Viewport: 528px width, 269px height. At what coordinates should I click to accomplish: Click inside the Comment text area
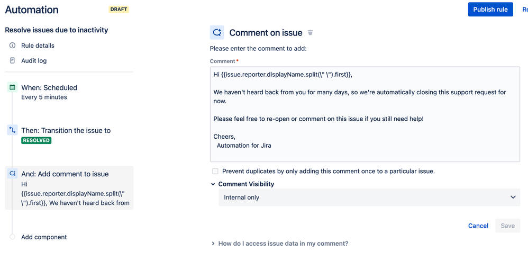coord(365,114)
